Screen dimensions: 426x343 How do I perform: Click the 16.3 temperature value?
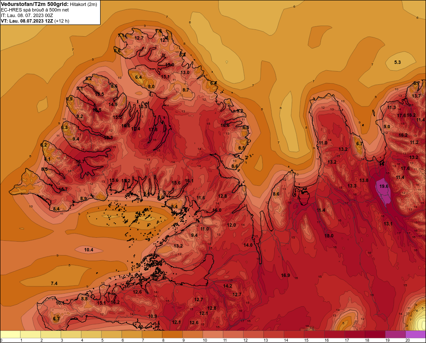(x=108, y=138)
